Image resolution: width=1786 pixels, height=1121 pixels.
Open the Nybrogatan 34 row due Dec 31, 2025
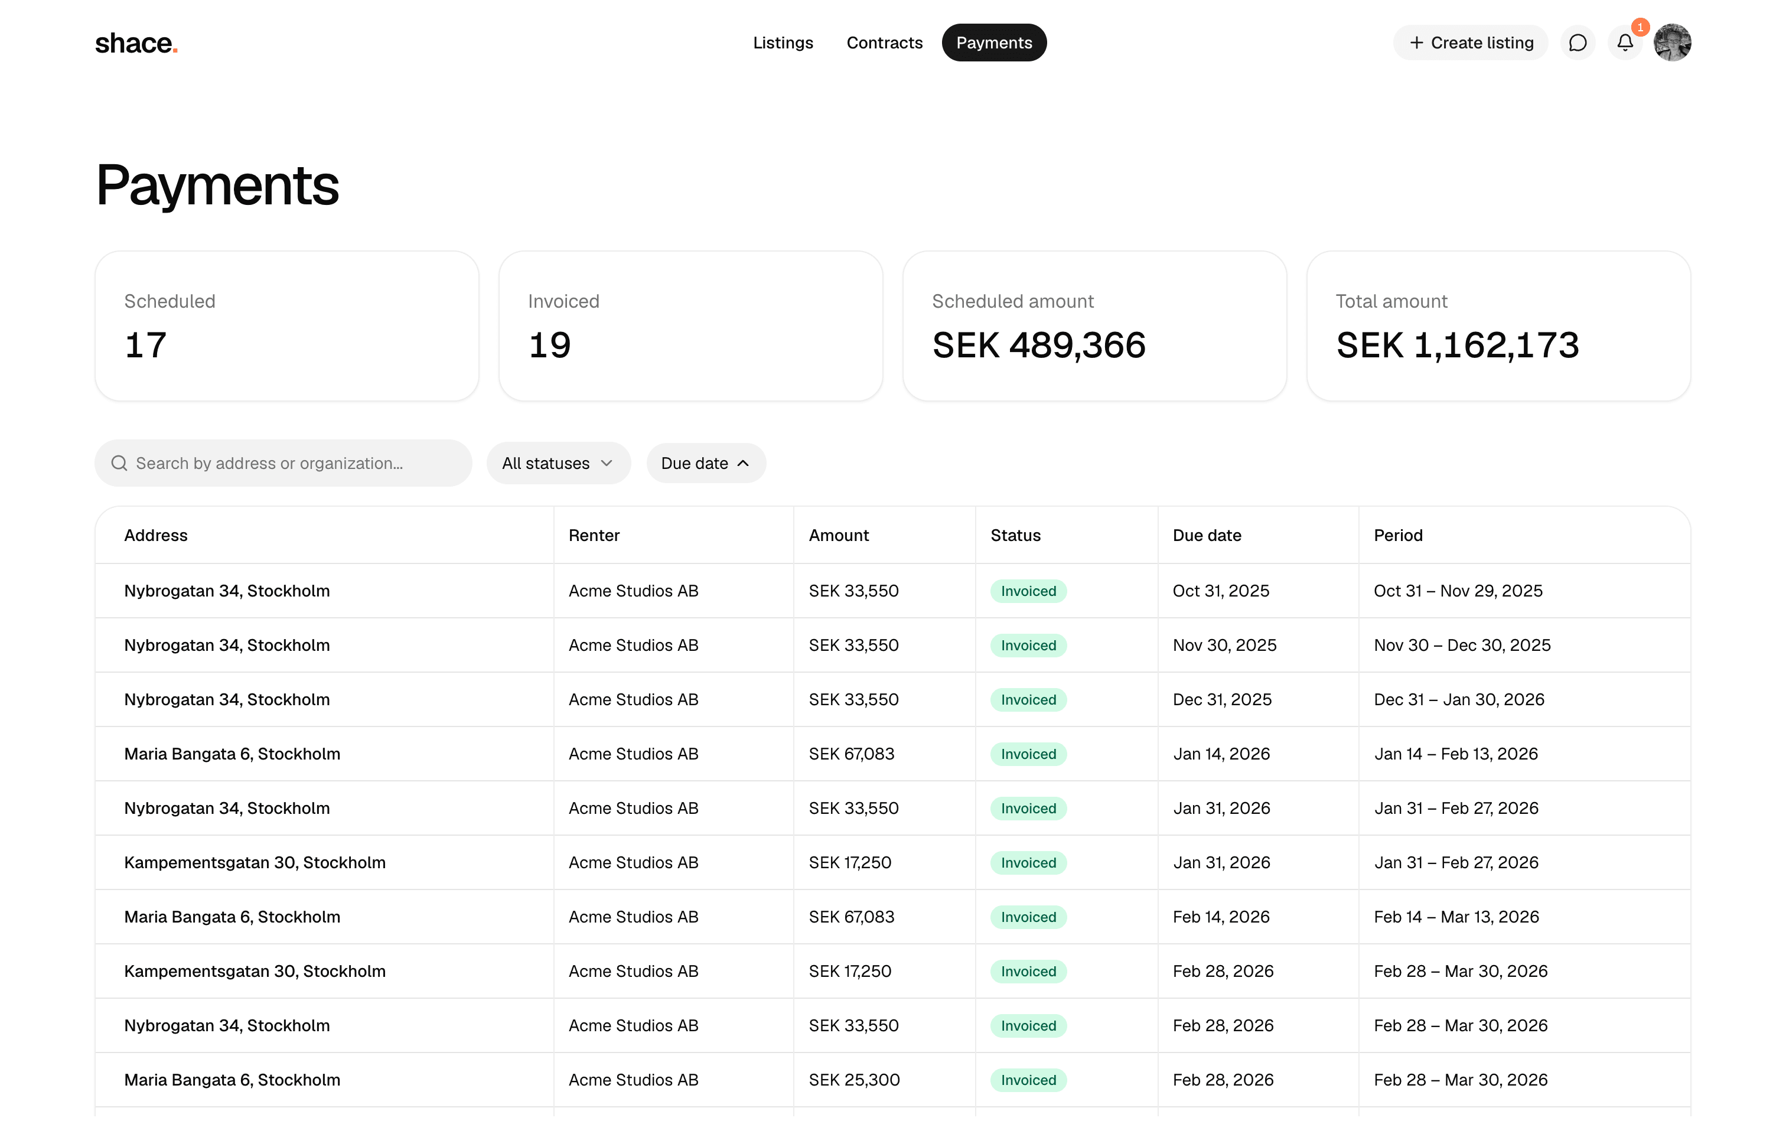pos(892,699)
